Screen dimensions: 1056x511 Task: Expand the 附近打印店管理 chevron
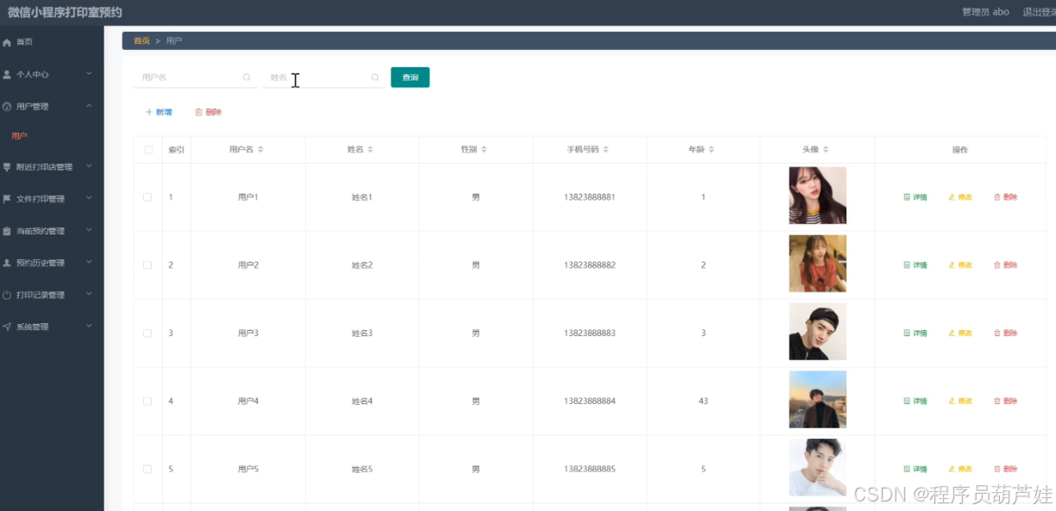pos(89,166)
